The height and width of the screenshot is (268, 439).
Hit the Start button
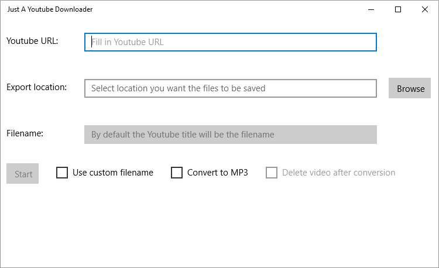(x=23, y=174)
